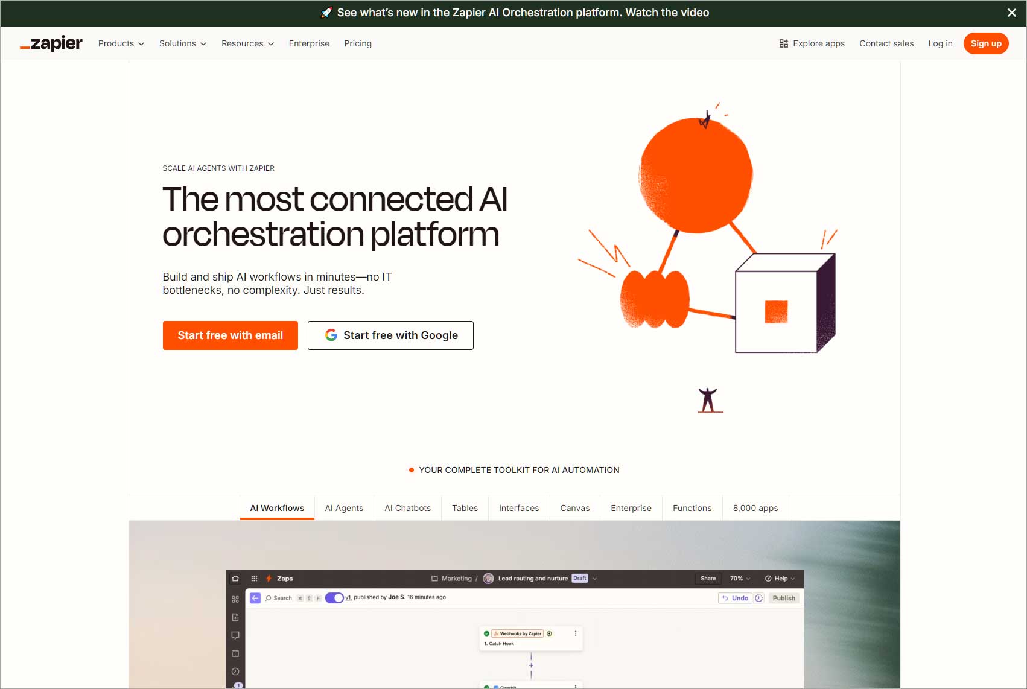The image size is (1027, 689).
Task: Click the Marketing folder label
Action: 457,578
